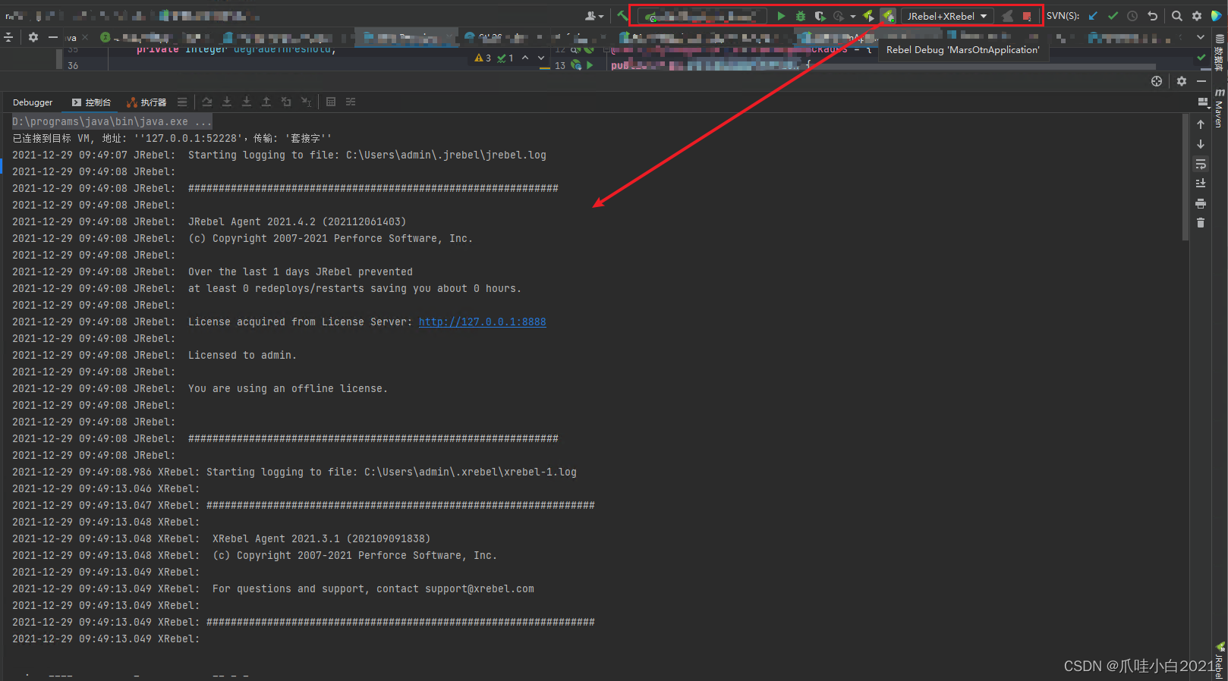Click the warnings count indicator '3'
1228x681 pixels.
[483, 58]
